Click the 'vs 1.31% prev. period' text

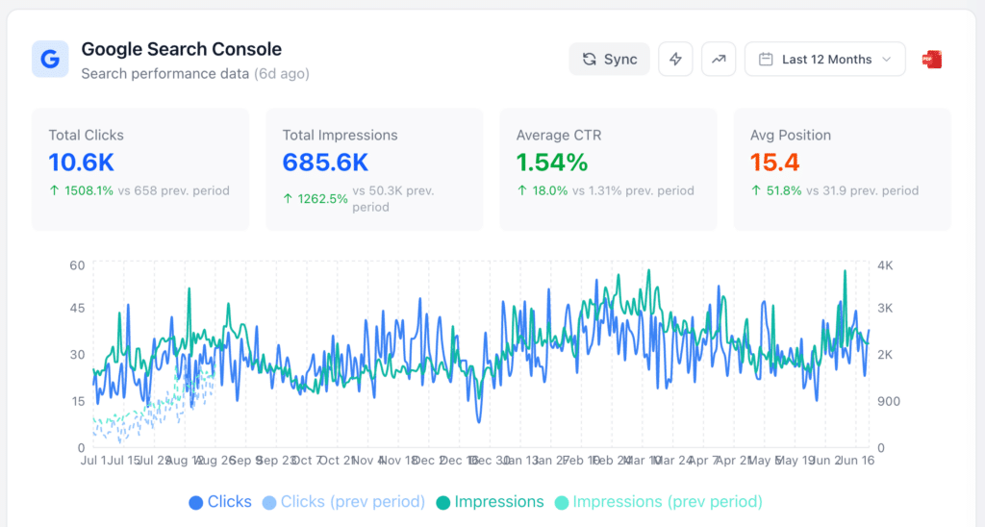click(x=633, y=191)
